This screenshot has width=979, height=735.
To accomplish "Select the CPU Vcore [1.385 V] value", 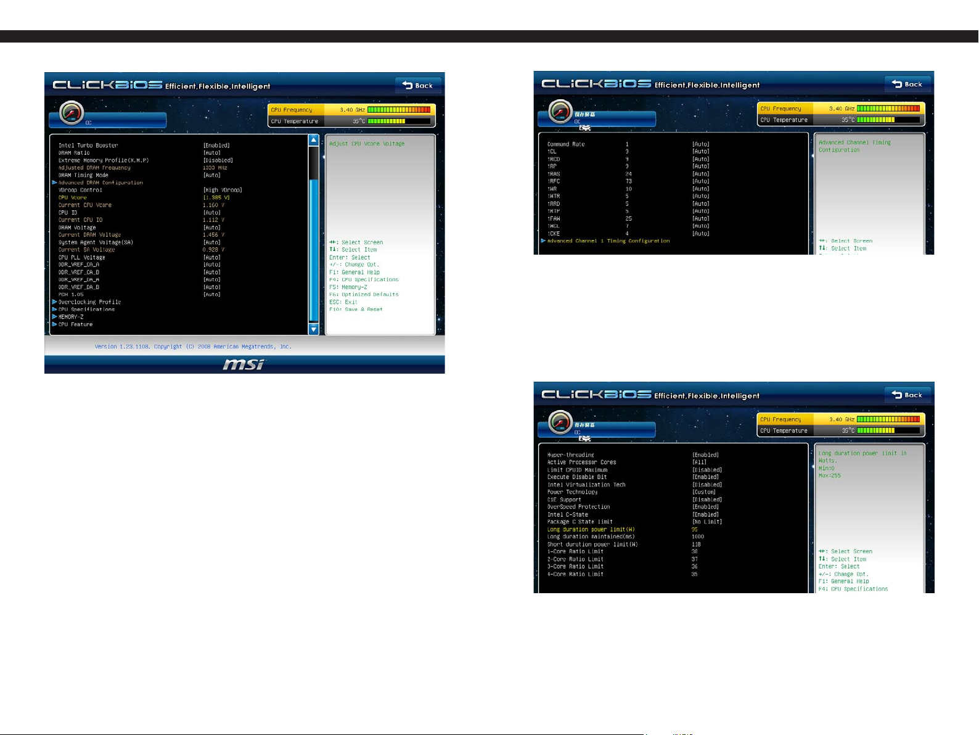I will pyautogui.click(x=216, y=197).
